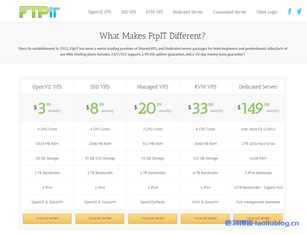Click the Client Login link
This screenshot has width=307, height=235.
pyautogui.click(x=267, y=12)
